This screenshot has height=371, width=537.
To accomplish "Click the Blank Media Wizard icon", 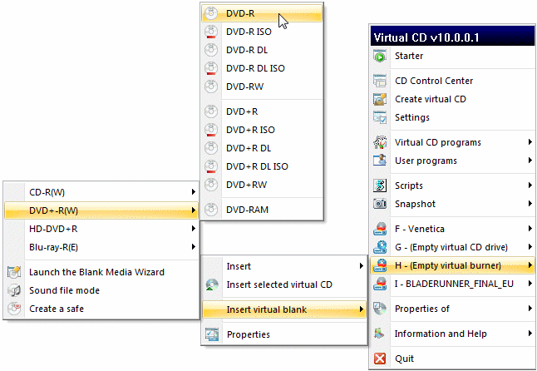I will point(14,272).
